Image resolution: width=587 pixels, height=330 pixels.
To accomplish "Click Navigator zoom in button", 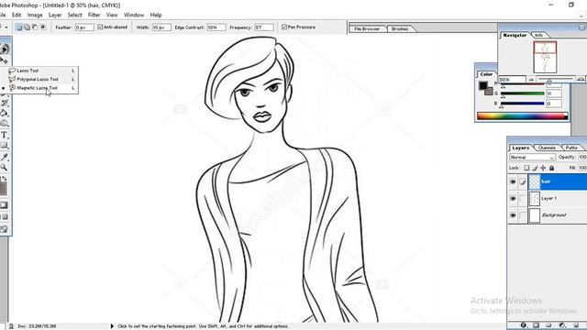I will tap(581, 80).
